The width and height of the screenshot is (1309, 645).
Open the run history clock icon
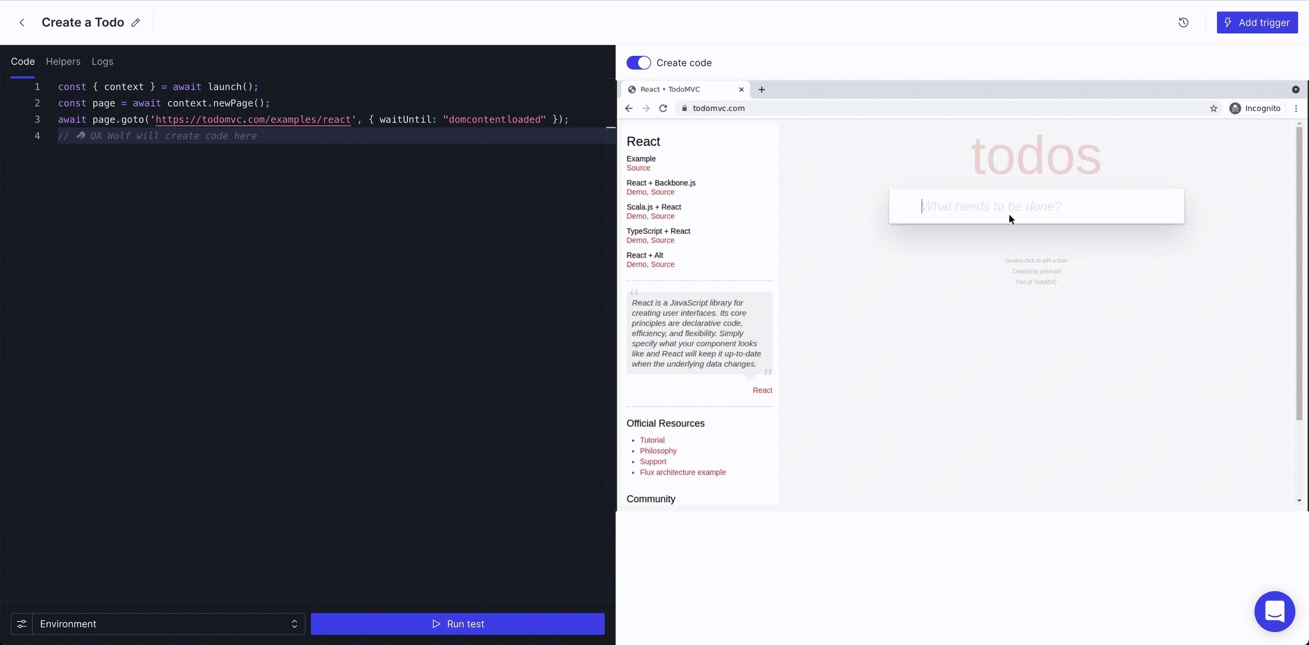pos(1183,23)
